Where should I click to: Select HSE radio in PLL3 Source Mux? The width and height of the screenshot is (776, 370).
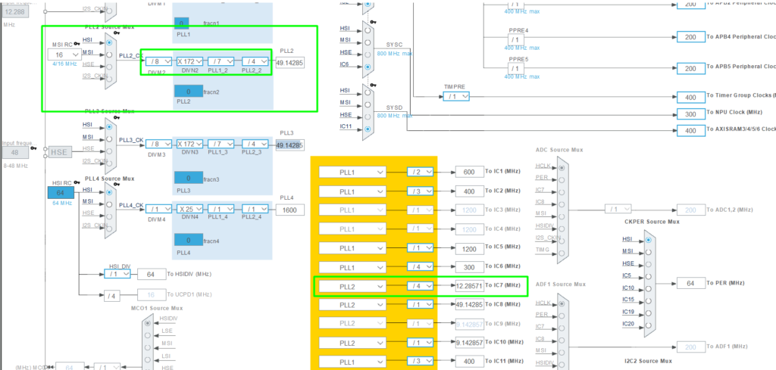(x=109, y=151)
